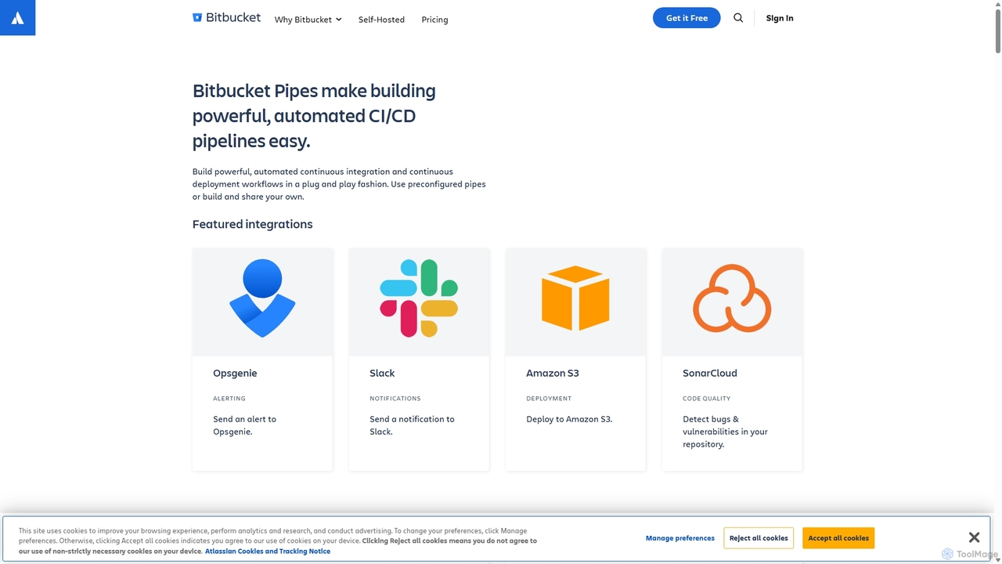This screenshot has height=564, width=1002.
Task: Click the Amazon S3 box logo
Action: 575,298
